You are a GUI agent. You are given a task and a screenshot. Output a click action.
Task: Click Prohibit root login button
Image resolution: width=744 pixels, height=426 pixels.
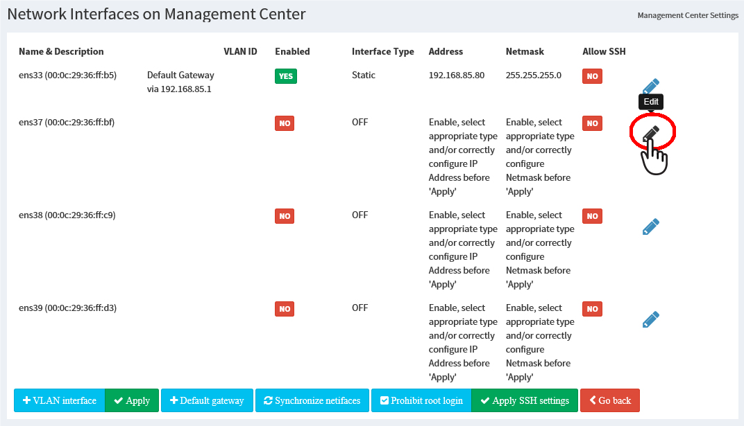421,400
